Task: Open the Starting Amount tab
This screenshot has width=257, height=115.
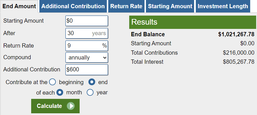Action: pos(170,6)
